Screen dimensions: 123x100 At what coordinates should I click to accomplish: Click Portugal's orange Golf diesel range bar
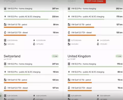click(15, 35)
